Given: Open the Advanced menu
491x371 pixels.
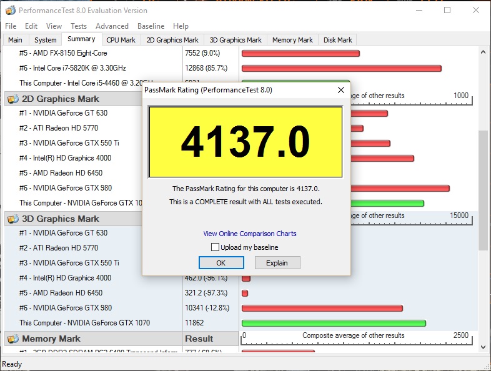Looking at the screenshot, I should pyautogui.click(x=112, y=26).
